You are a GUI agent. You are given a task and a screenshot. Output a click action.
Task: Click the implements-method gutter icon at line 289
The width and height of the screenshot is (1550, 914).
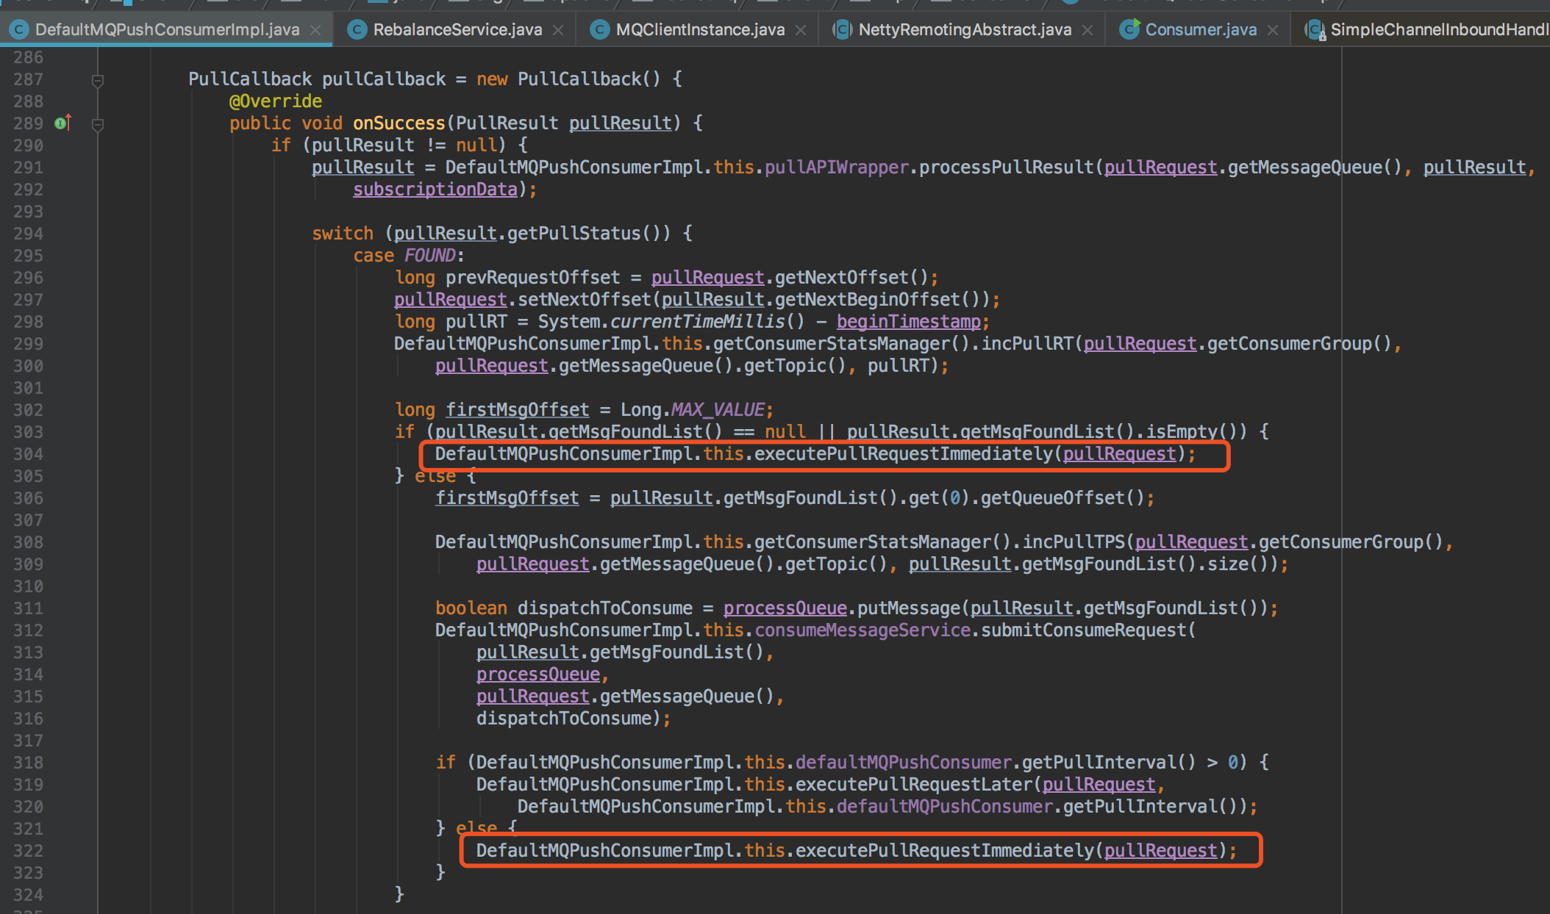pos(63,123)
